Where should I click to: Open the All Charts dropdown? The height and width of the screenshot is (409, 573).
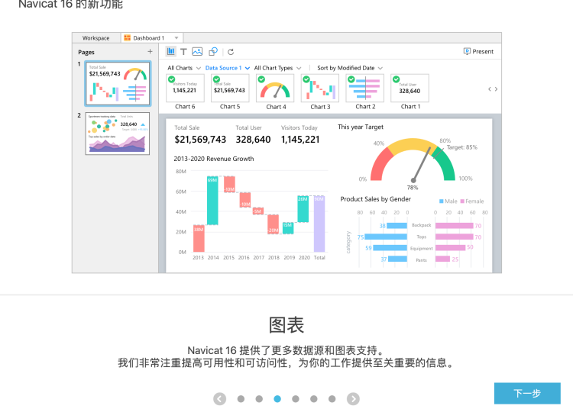[184, 68]
